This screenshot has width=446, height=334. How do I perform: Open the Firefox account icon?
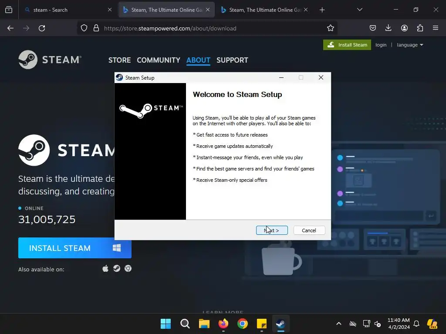pos(404,28)
